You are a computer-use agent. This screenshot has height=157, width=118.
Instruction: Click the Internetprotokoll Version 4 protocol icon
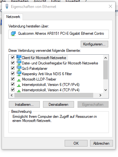point(19,91)
